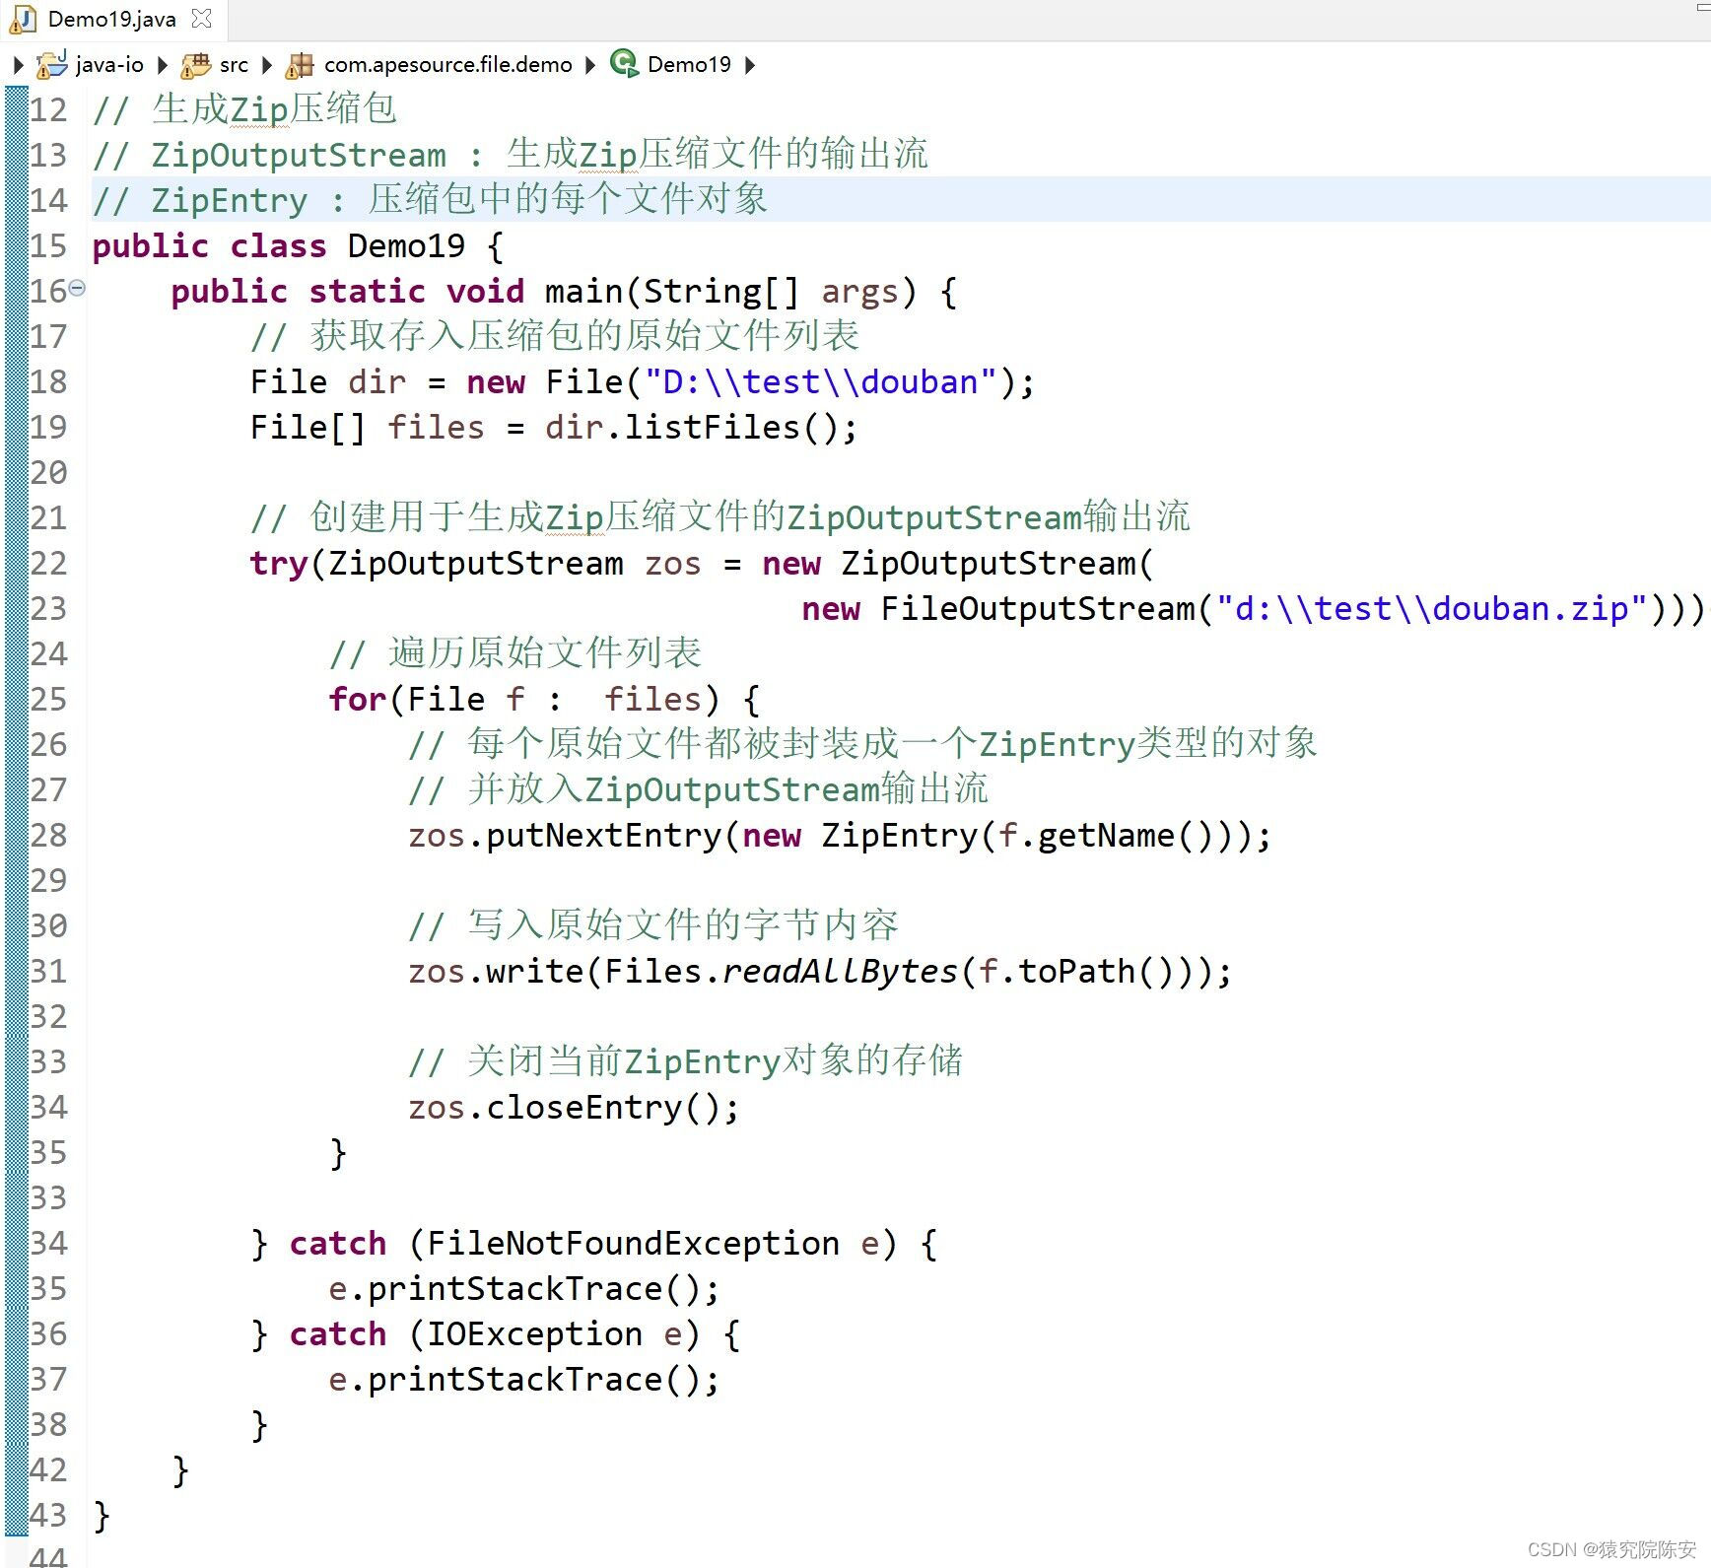1711x1568 pixels.
Task: Click "IOException" in catch clause
Action: tap(534, 1333)
